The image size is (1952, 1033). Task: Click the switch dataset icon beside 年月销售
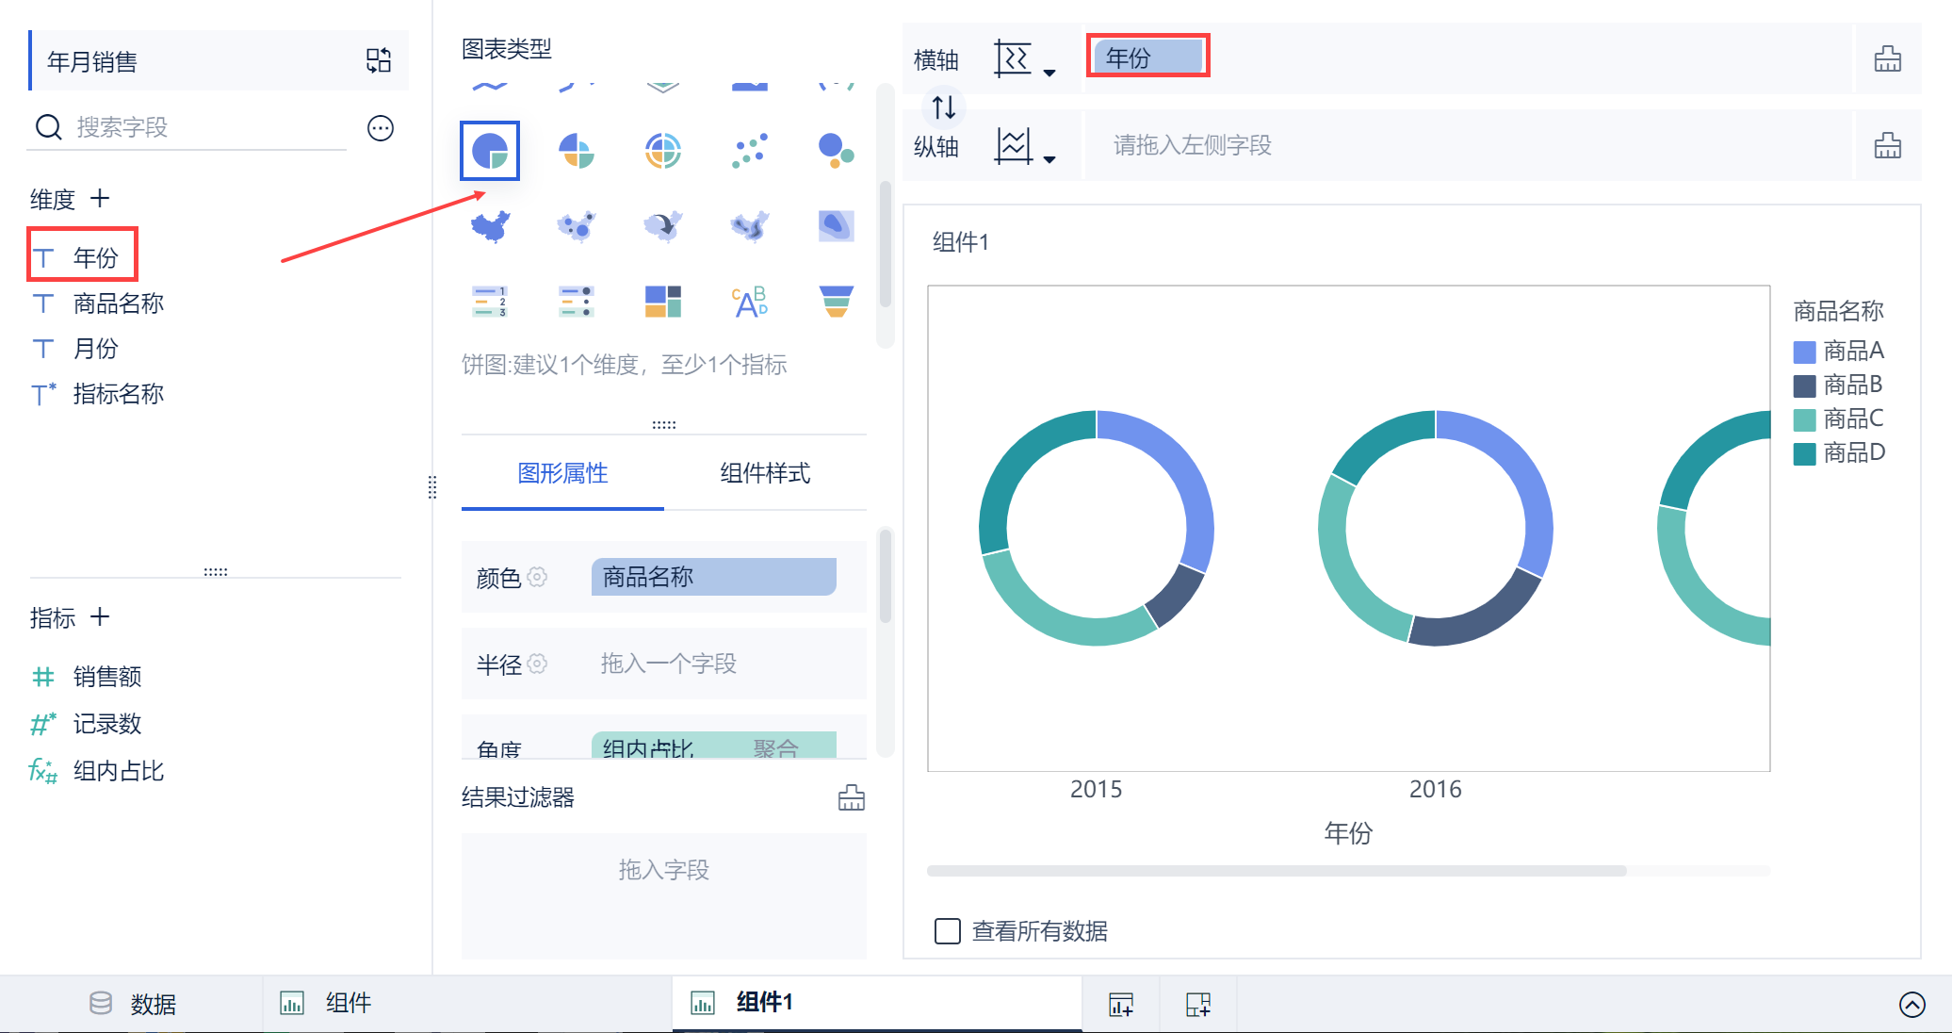(379, 61)
